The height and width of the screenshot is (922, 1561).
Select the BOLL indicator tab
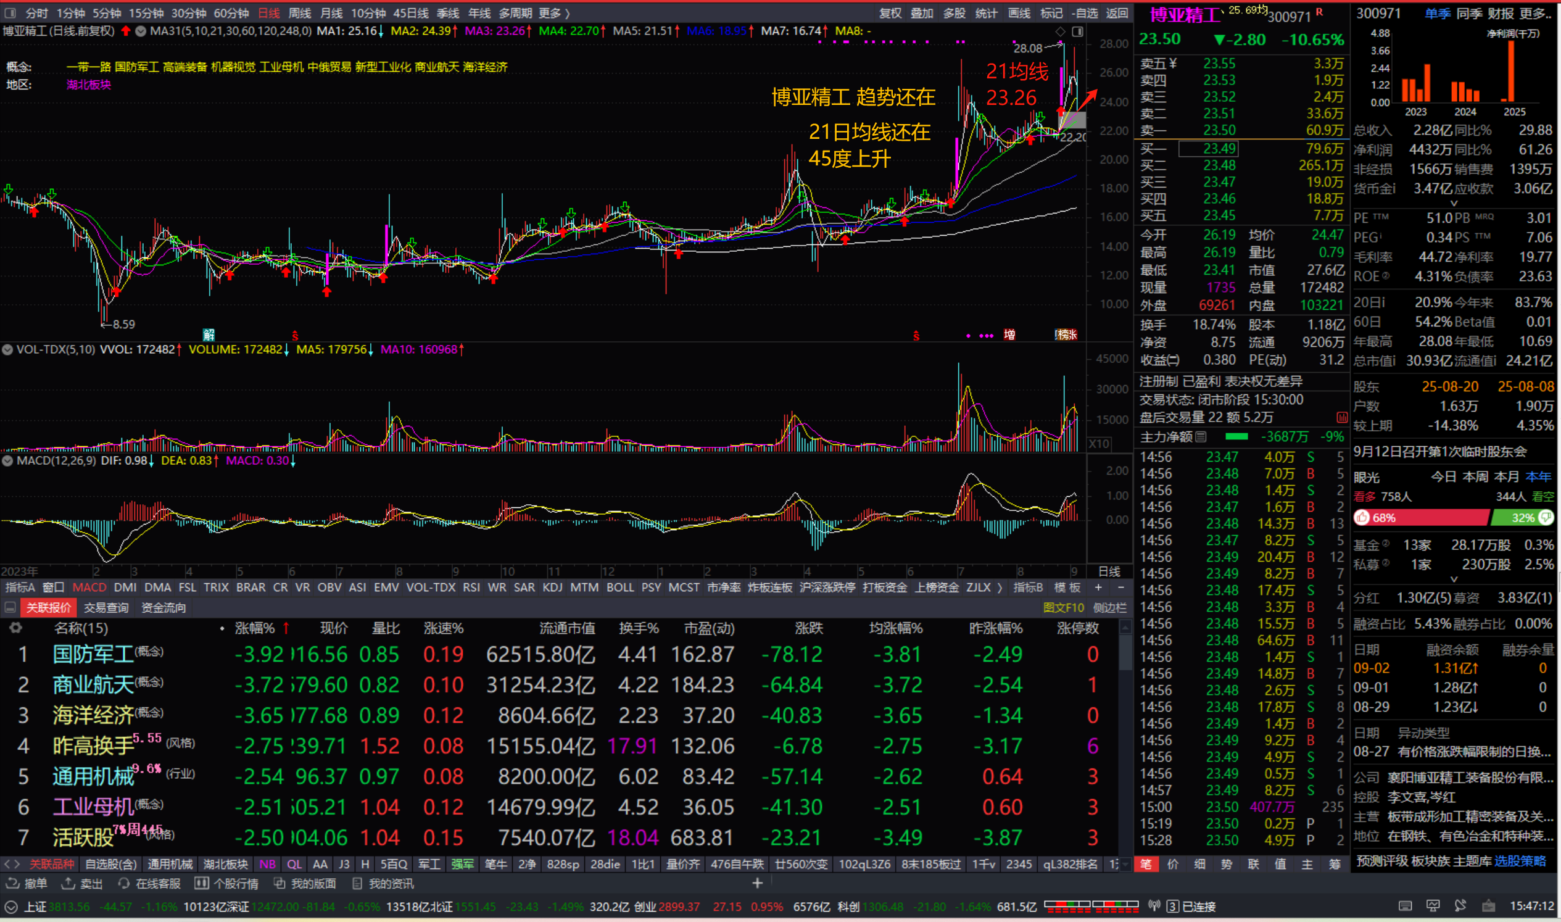click(x=620, y=587)
